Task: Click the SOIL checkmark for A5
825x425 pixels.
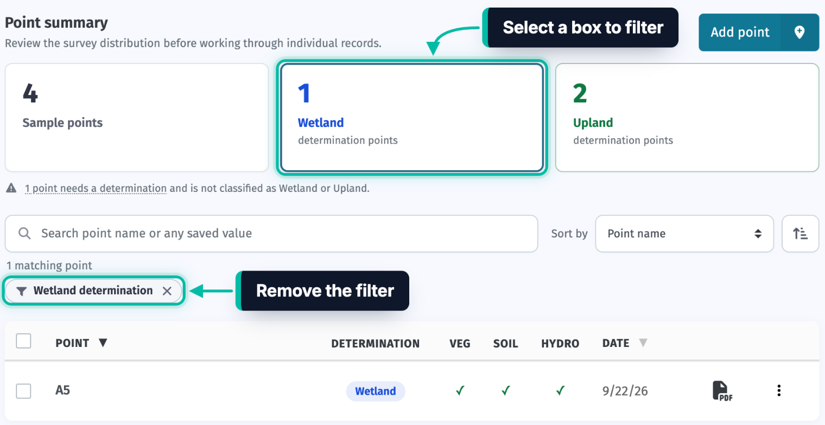Action: pos(506,390)
